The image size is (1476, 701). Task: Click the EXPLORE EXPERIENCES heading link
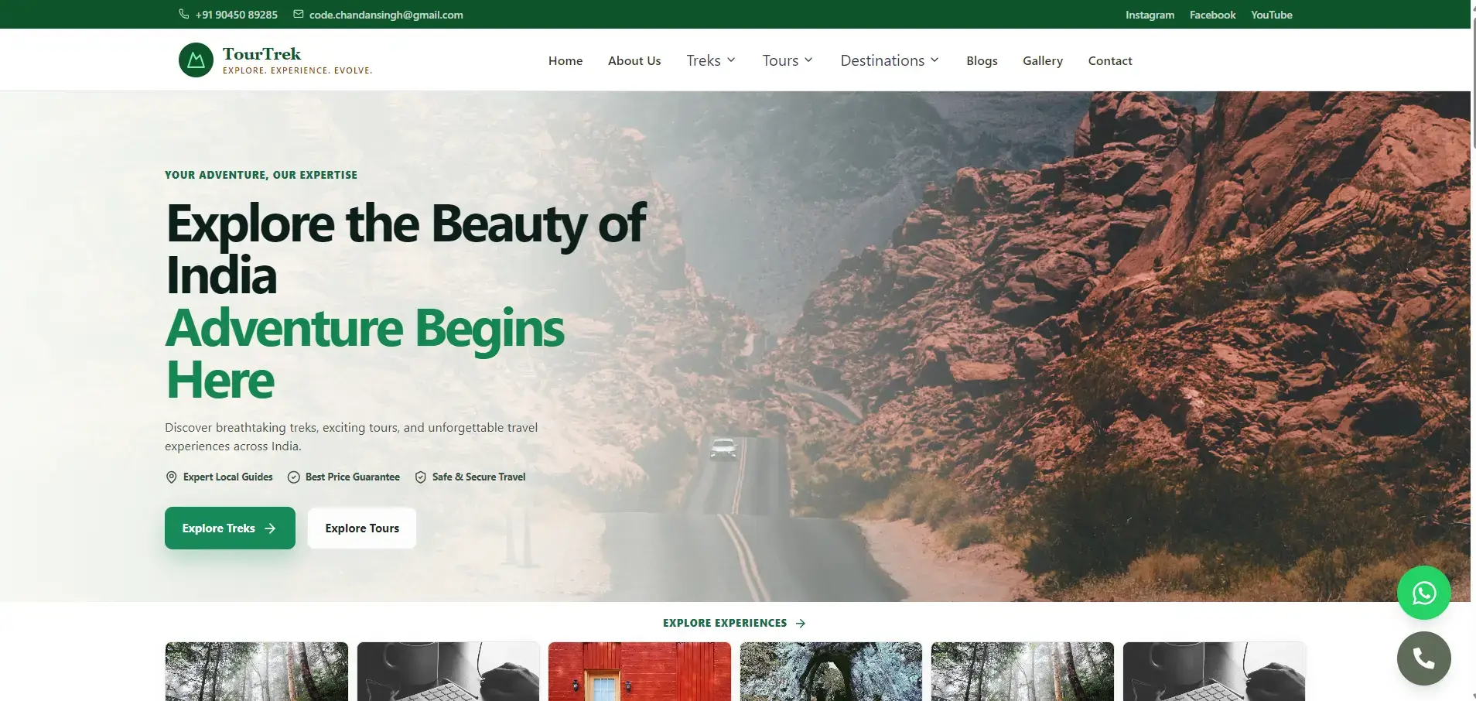pos(725,623)
